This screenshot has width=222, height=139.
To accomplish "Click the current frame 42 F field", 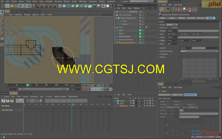I will [76, 86].
